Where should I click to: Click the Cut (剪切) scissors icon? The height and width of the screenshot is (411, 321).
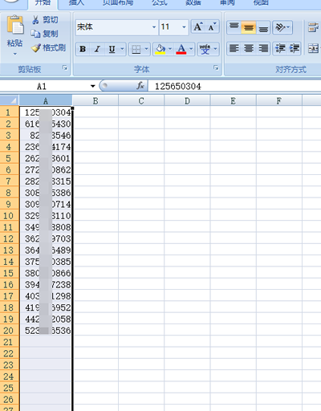click(x=35, y=20)
